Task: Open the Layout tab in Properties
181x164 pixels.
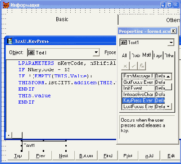Action: click(158, 55)
